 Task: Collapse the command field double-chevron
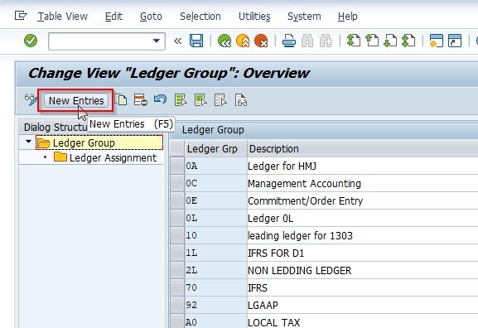(x=178, y=41)
